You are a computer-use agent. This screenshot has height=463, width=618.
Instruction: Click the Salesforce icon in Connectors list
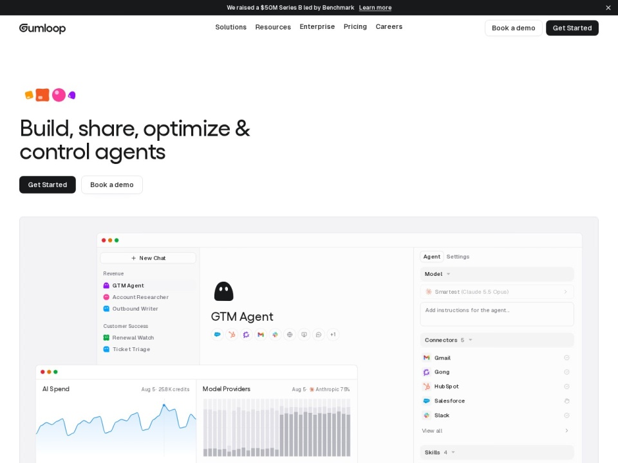[426, 401]
